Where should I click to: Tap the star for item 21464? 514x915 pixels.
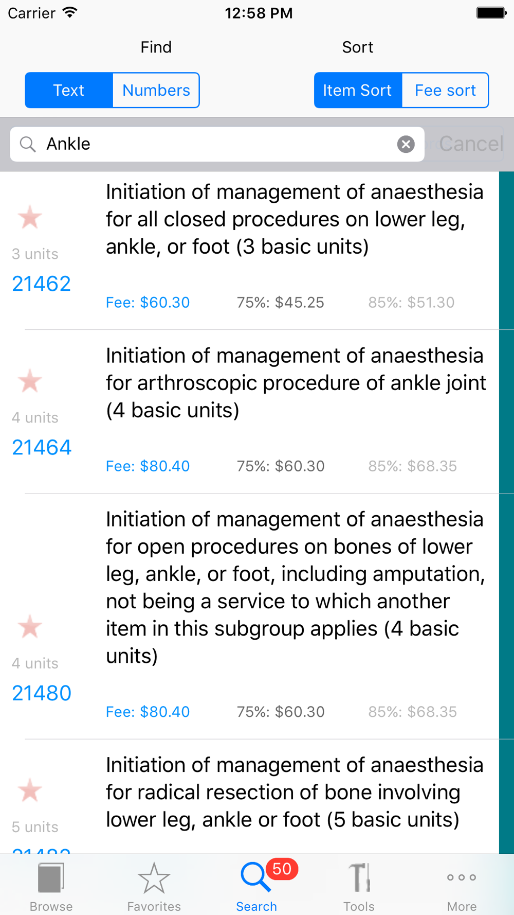(x=30, y=381)
